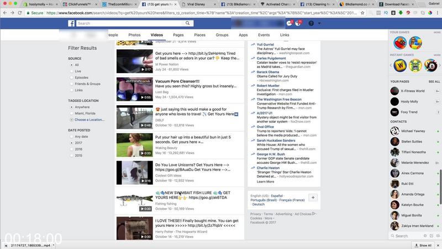Image resolution: width=442 pixels, height=249 pixels.
Task: Launch the 8 ball pool instant game
Action: tap(431, 65)
